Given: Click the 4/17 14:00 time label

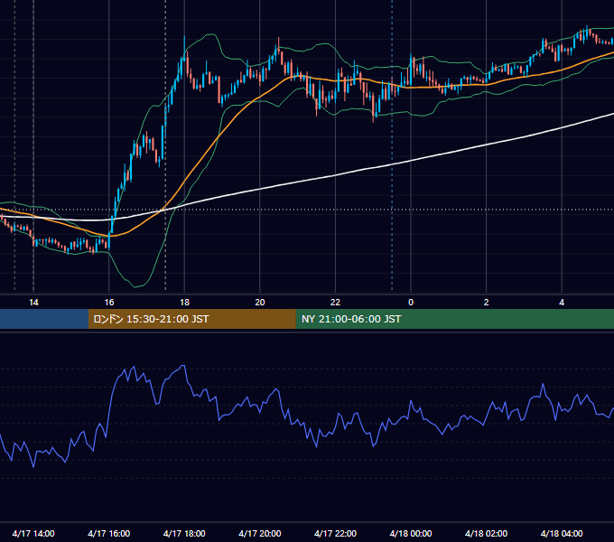Looking at the screenshot, I should [33, 533].
